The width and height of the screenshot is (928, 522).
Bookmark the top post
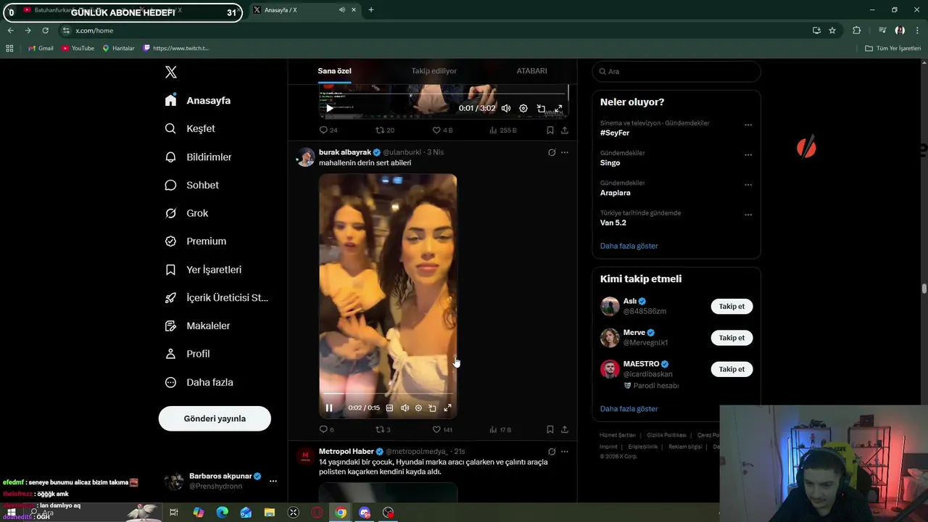click(550, 130)
